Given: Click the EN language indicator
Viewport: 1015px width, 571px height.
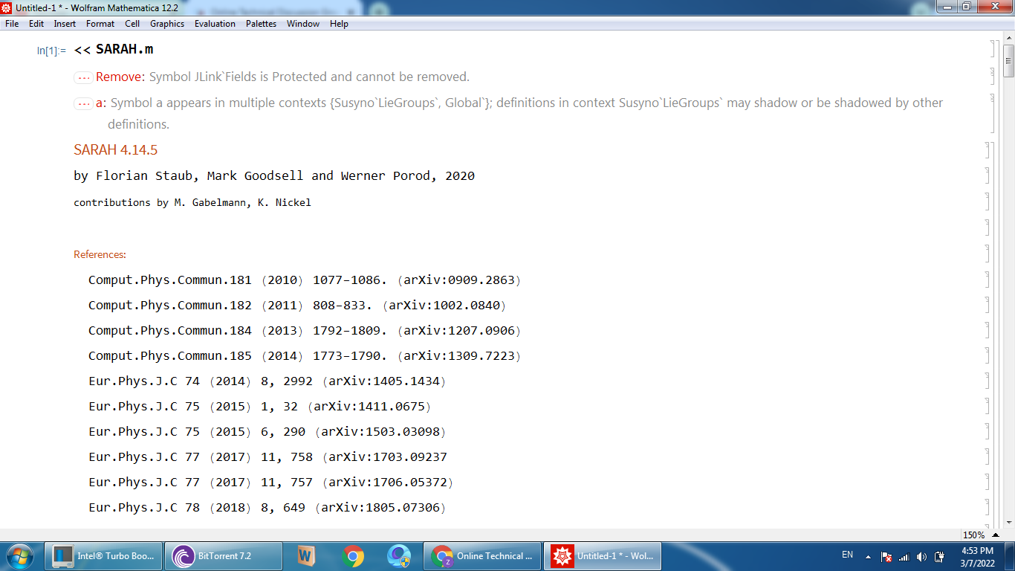Looking at the screenshot, I should click(847, 555).
